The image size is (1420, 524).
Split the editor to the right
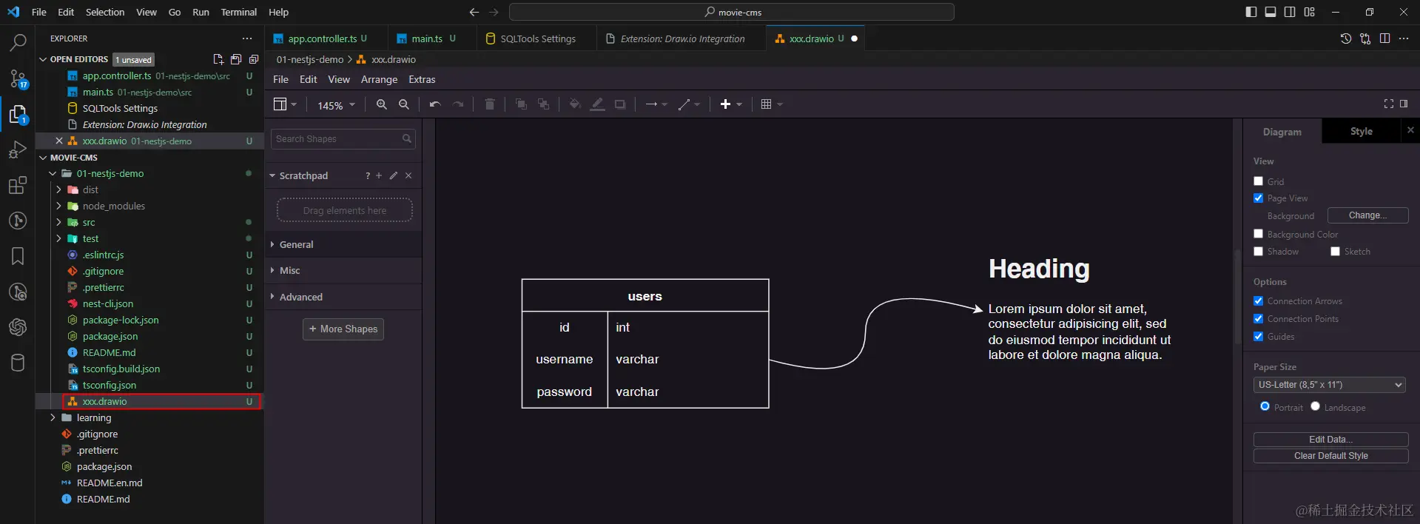pos(1384,38)
